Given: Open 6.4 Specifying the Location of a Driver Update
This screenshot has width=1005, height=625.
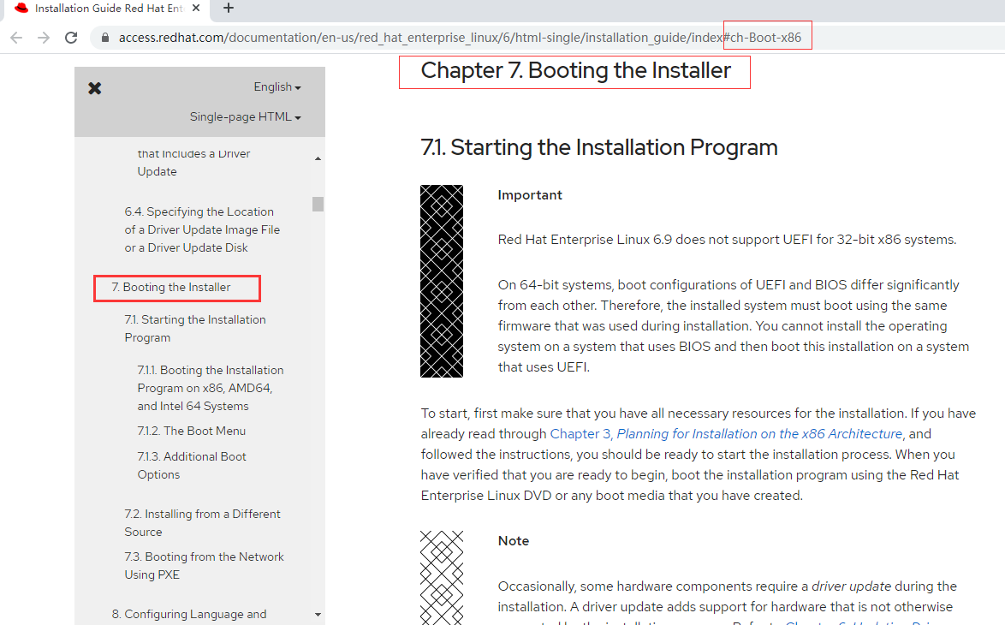Looking at the screenshot, I should tap(202, 229).
